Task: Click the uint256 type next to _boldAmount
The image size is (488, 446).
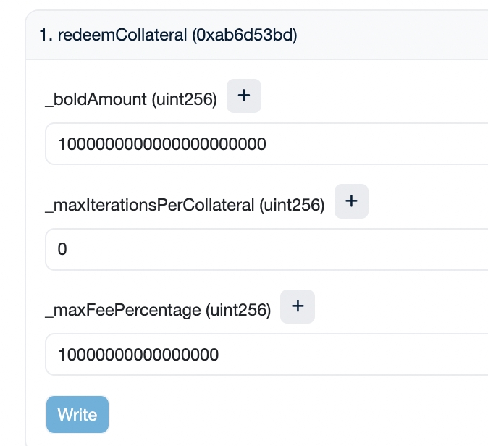Action: [x=185, y=101]
